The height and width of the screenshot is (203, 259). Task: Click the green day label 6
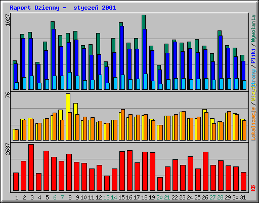55,197
